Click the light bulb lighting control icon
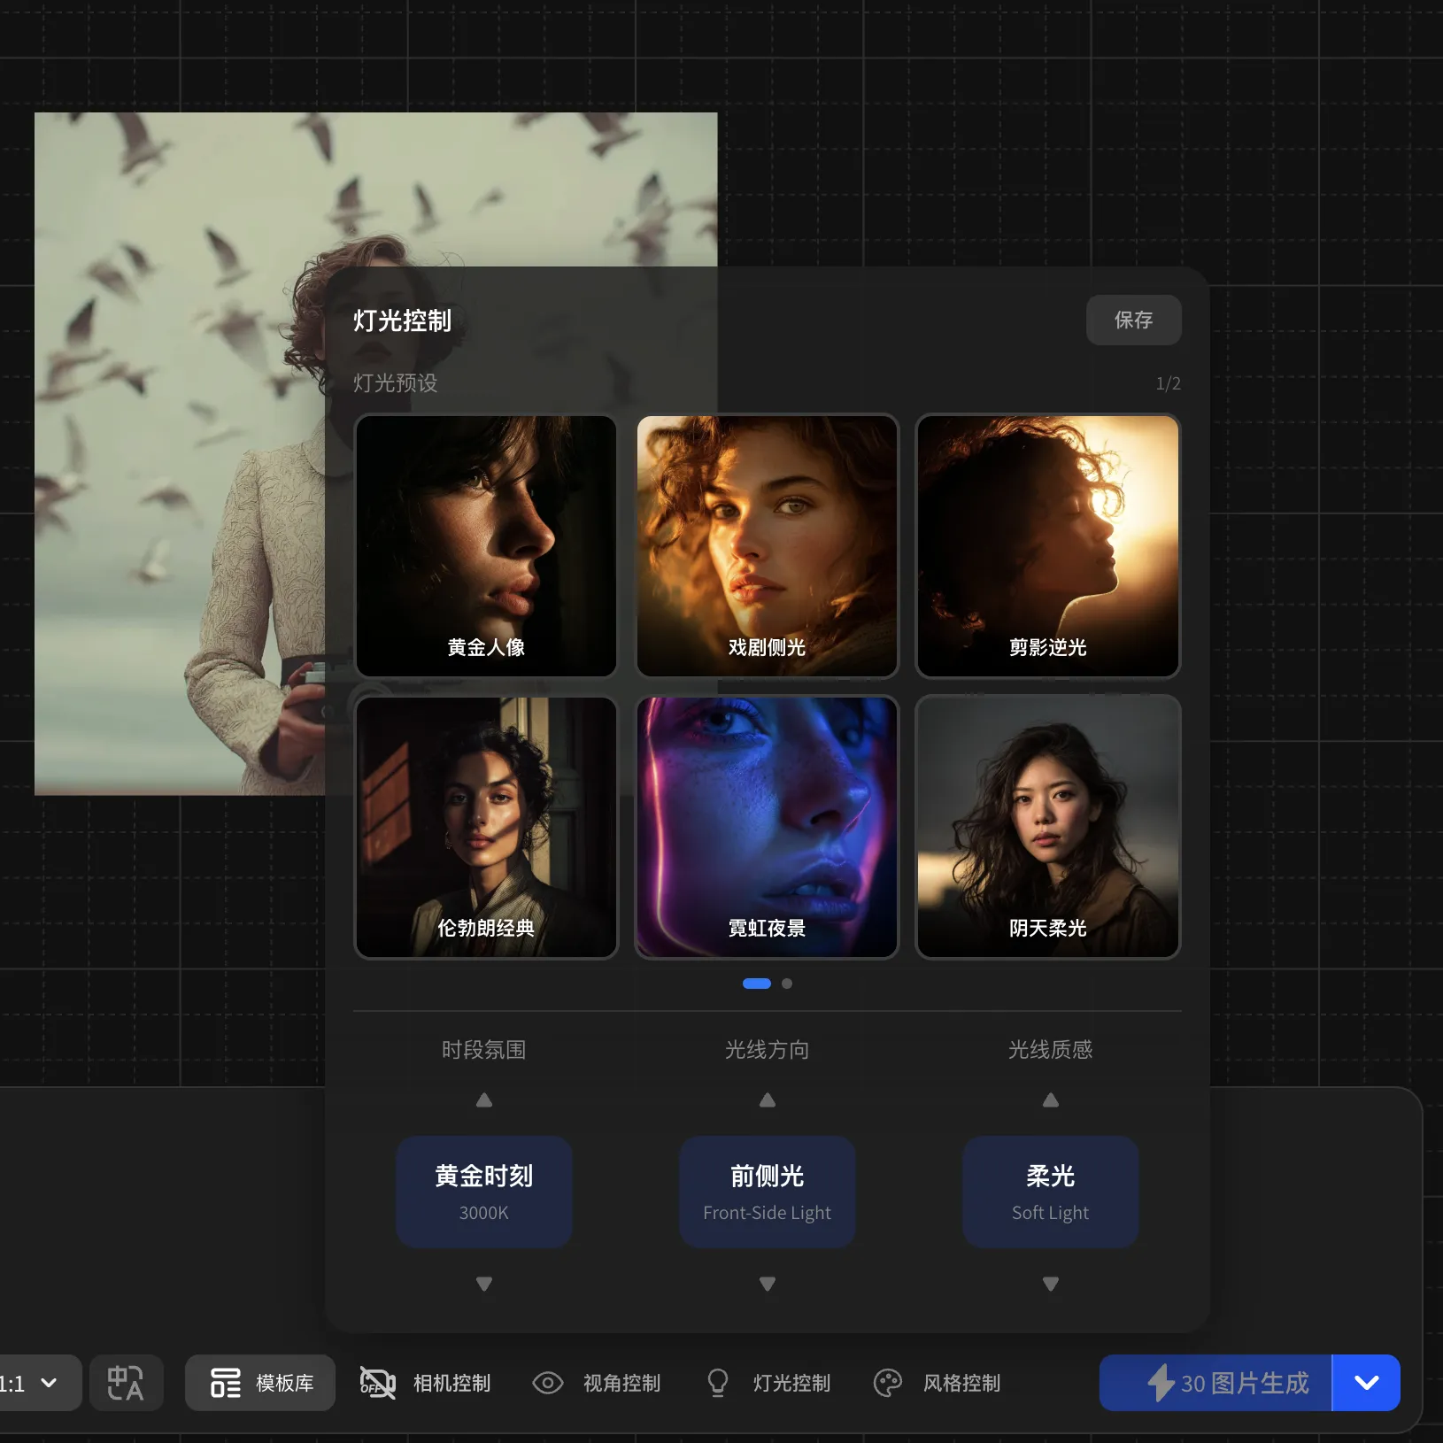 718,1383
